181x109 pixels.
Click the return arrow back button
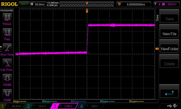pyautogui.click(x=169, y=93)
